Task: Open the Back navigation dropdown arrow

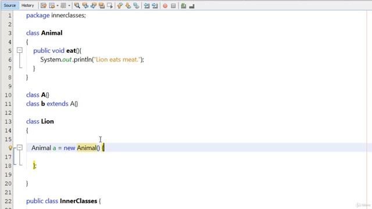Action: 58,6
